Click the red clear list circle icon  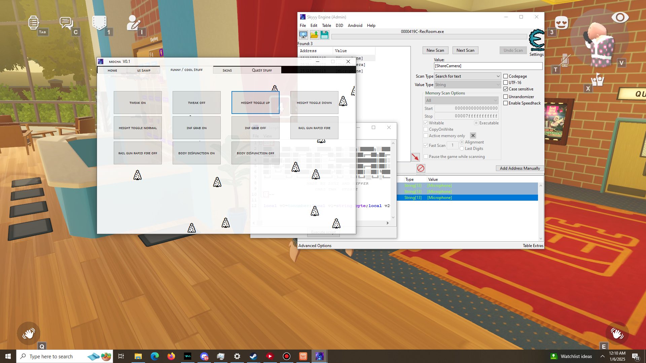point(421,168)
